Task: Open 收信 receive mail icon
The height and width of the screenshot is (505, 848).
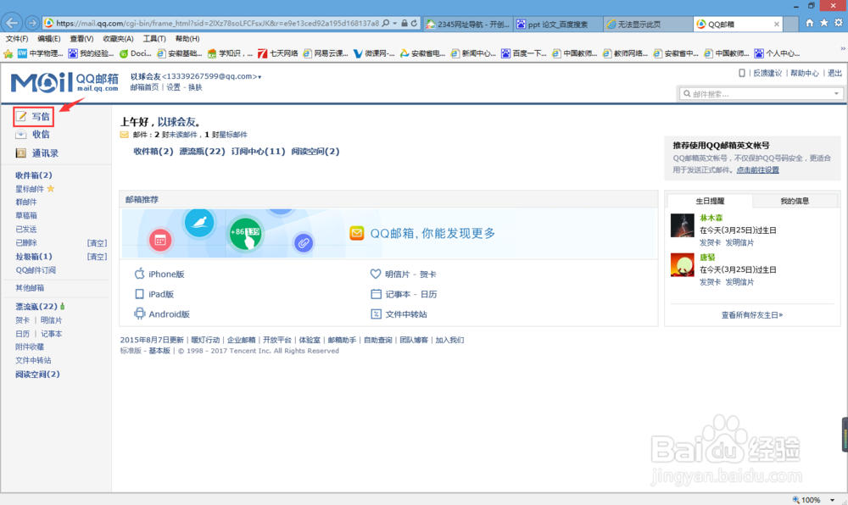Action: click(21, 135)
